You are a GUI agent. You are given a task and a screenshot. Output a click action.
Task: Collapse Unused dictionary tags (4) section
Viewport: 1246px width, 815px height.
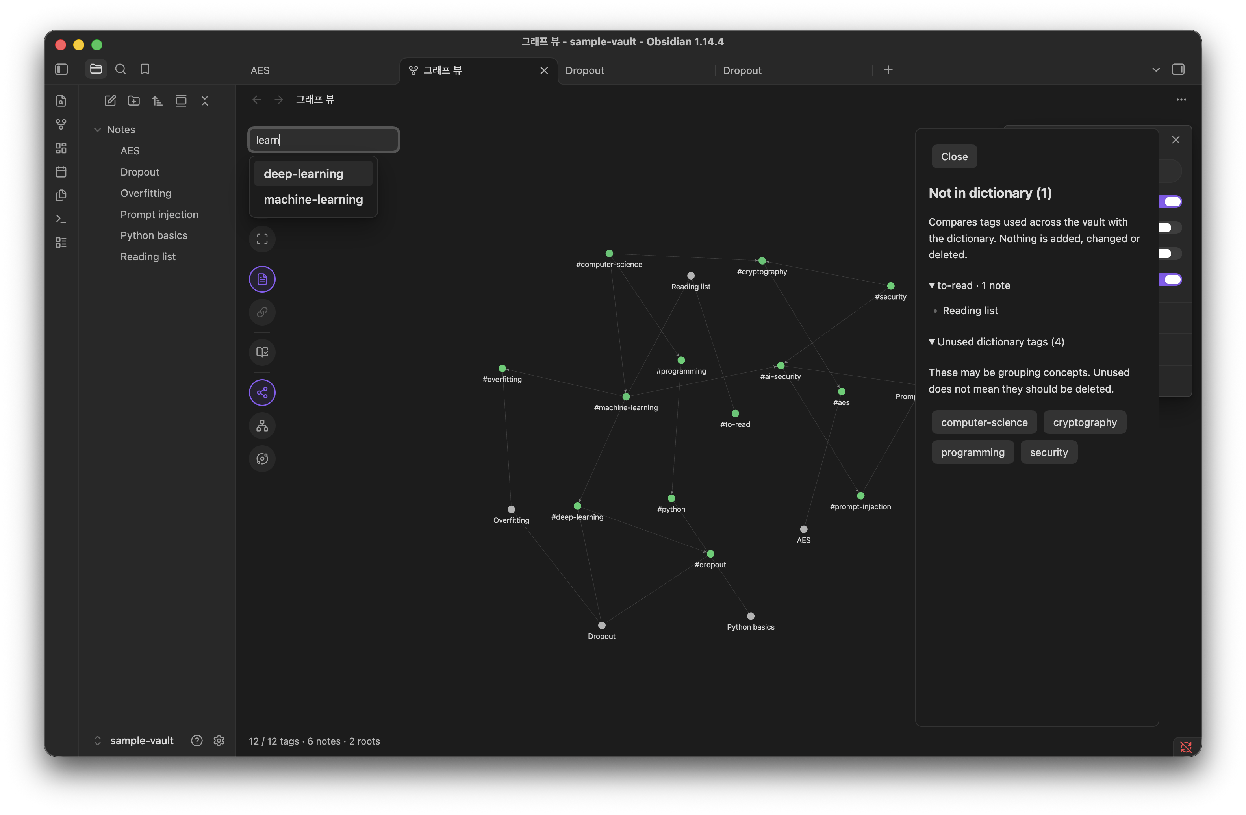(996, 341)
